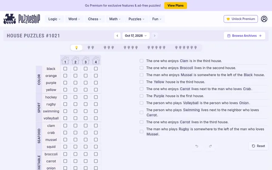Click the Reset button
The height and width of the screenshot is (170, 272).
pos(258,146)
